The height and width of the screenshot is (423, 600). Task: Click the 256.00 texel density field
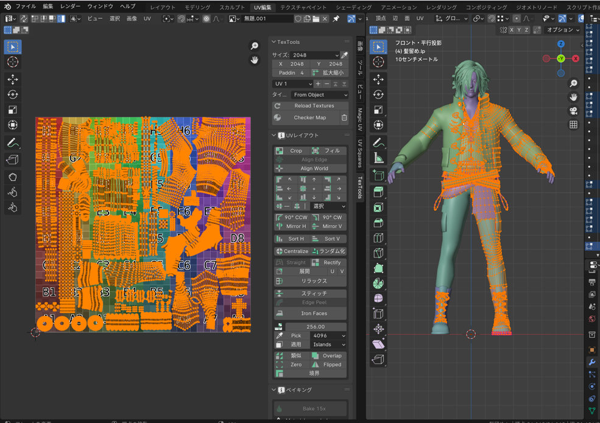(x=314, y=327)
